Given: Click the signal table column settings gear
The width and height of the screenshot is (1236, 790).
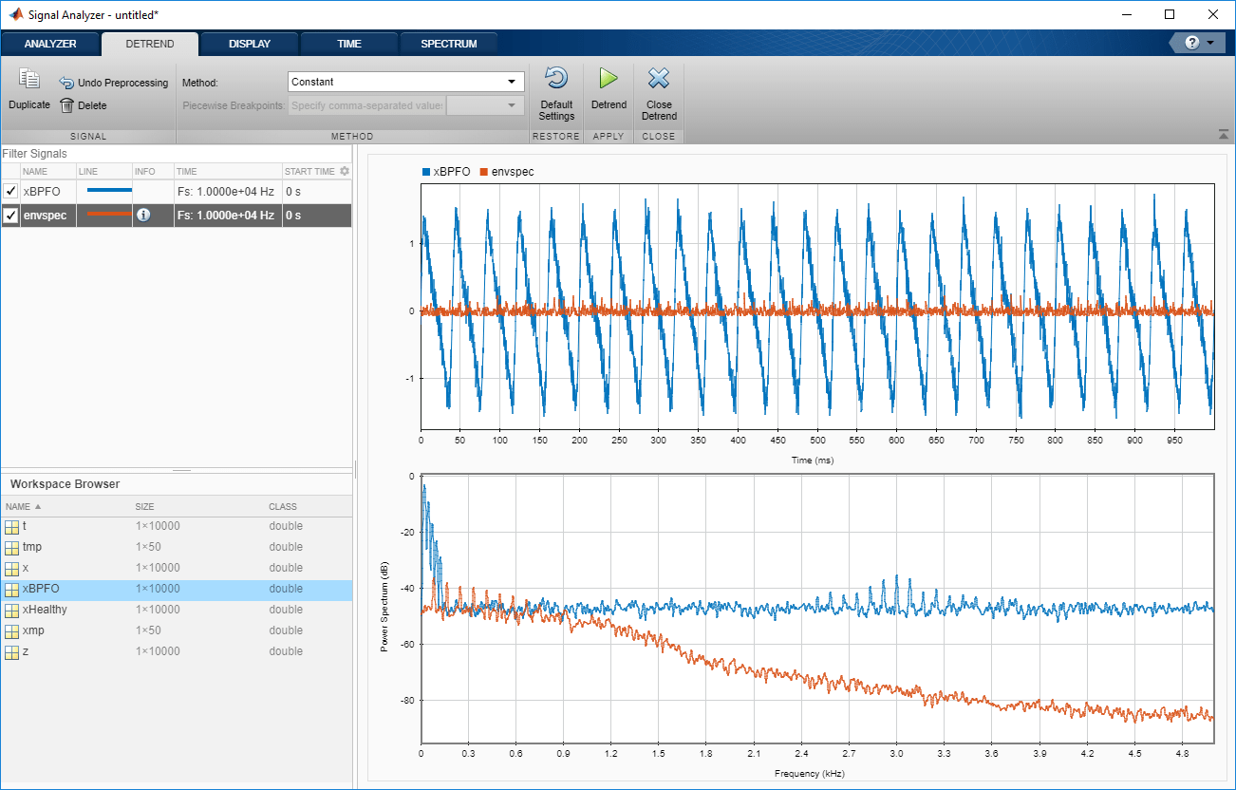Looking at the screenshot, I should click(x=345, y=171).
